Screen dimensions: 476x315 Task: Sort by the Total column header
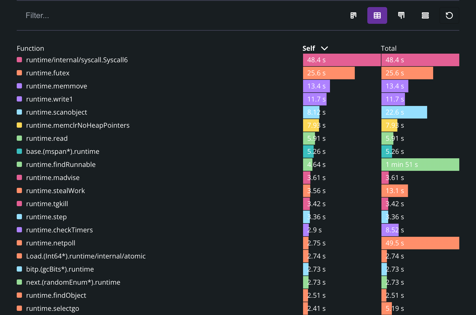(x=388, y=48)
